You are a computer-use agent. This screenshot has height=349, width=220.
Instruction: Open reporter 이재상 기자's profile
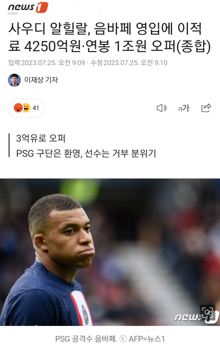pyautogui.click(x=41, y=80)
